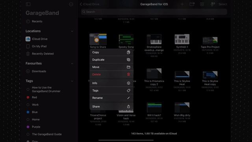This screenshot has height=142, width=252.
Task: Collapse the Tags section
Action: click(x=72, y=81)
